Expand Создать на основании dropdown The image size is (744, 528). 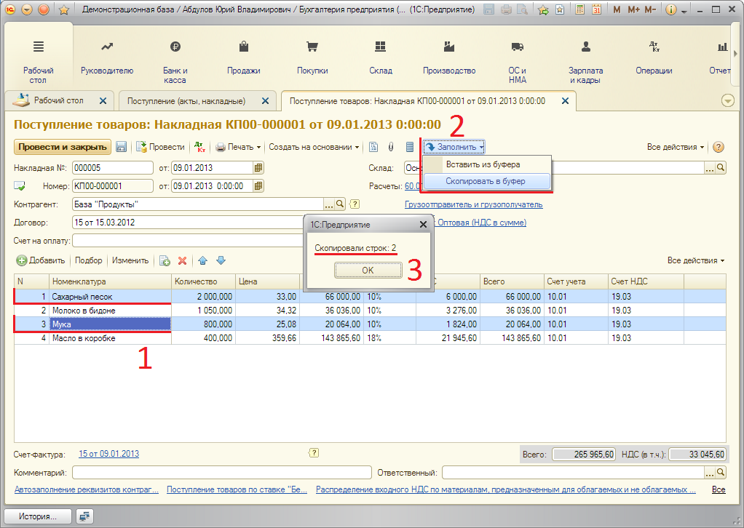click(314, 147)
